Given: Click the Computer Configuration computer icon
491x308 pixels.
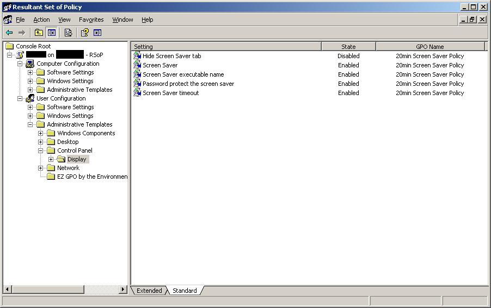Looking at the screenshot, I should click(30, 64).
